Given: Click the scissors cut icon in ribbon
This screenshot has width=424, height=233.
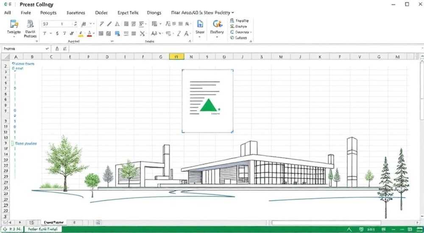Looking at the screenshot, I should point(142,33).
